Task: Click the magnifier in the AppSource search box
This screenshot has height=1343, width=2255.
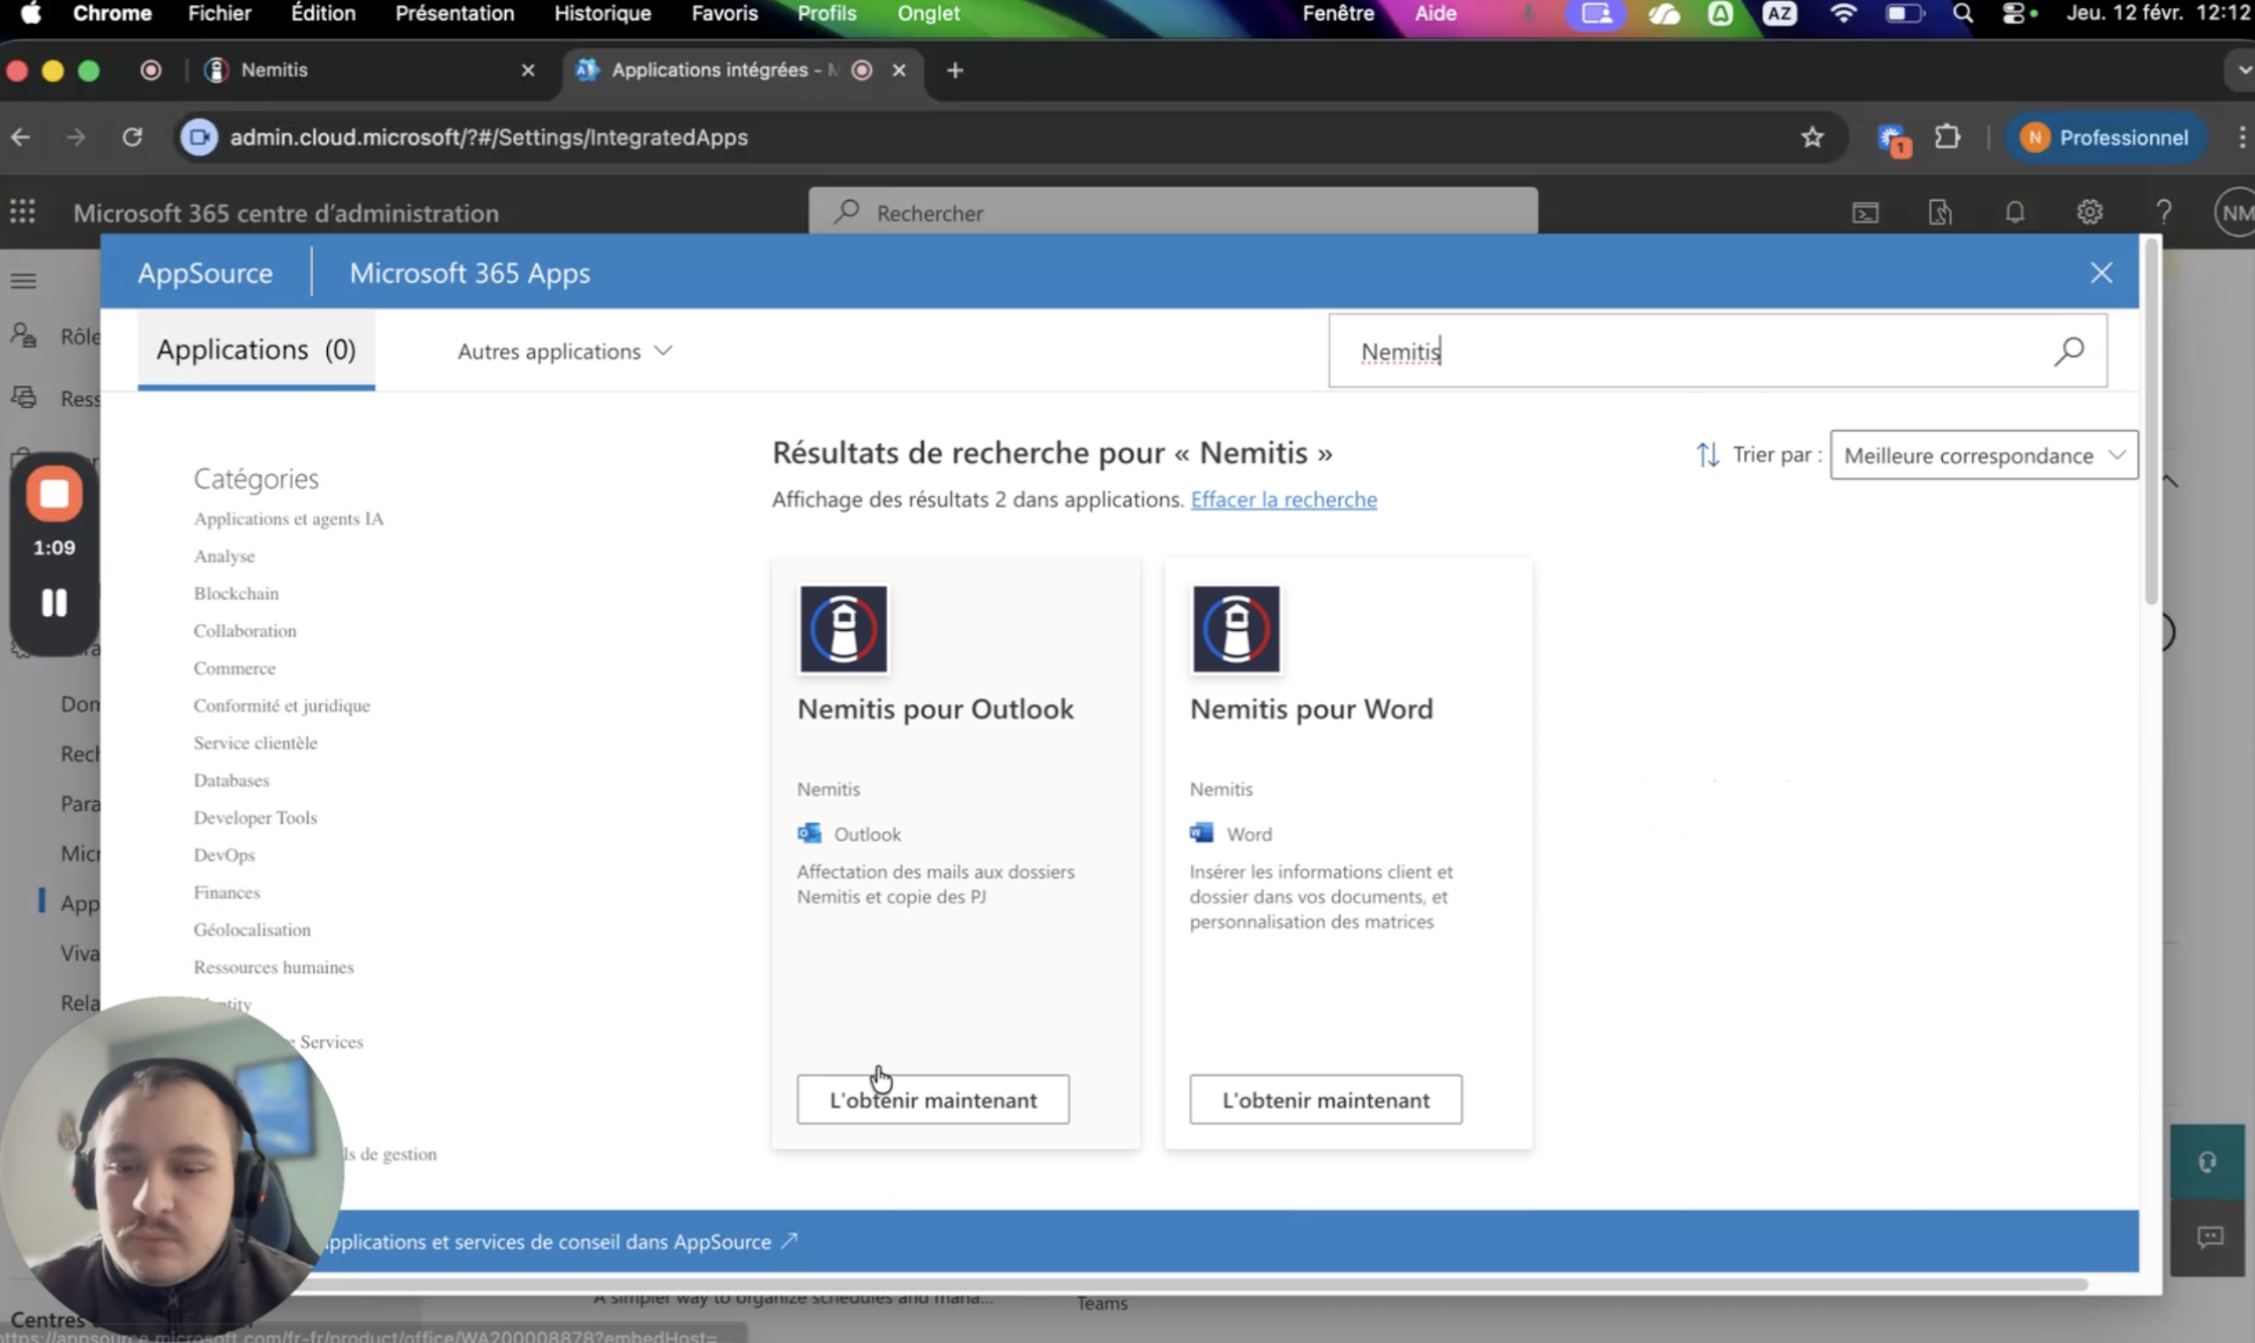Action: click(x=2069, y=351)
